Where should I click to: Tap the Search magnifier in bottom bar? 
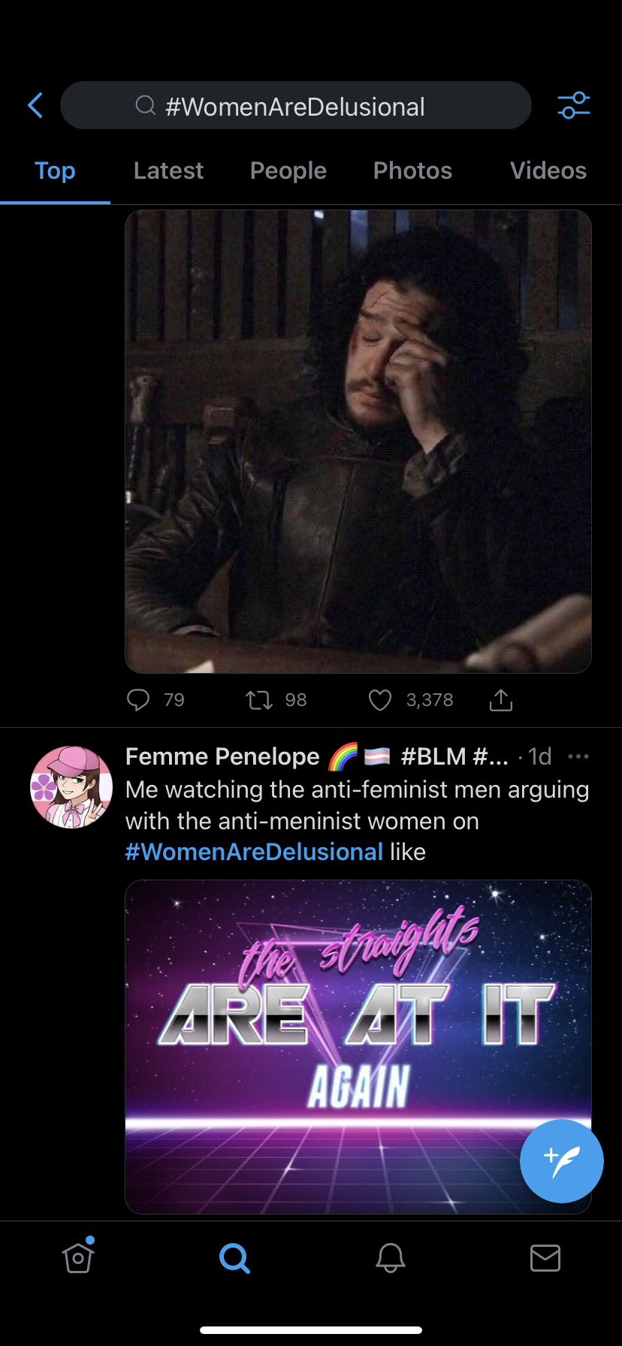coord(234,1257)
